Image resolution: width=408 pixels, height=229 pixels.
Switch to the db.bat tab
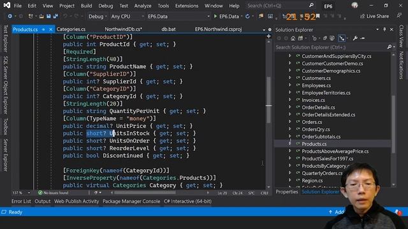168,29
